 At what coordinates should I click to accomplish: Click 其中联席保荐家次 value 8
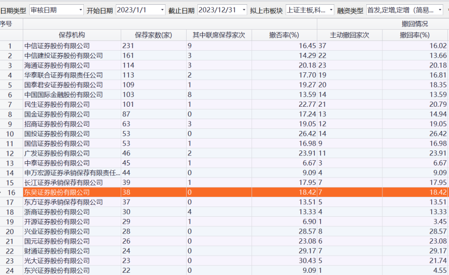coord(189,94)
